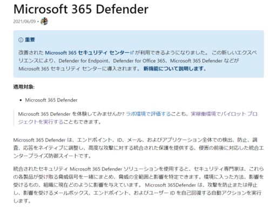Click the contributor avatar beside the date
Screen dimensions: 270x209
[44, 22]
